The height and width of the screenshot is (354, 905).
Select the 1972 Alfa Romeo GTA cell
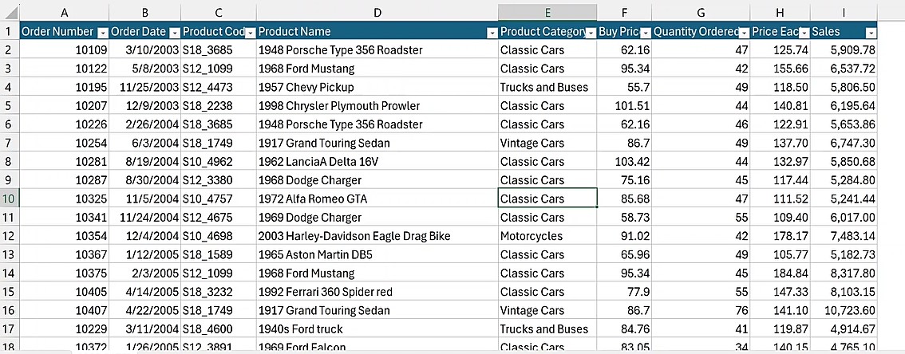click(377, 199)
